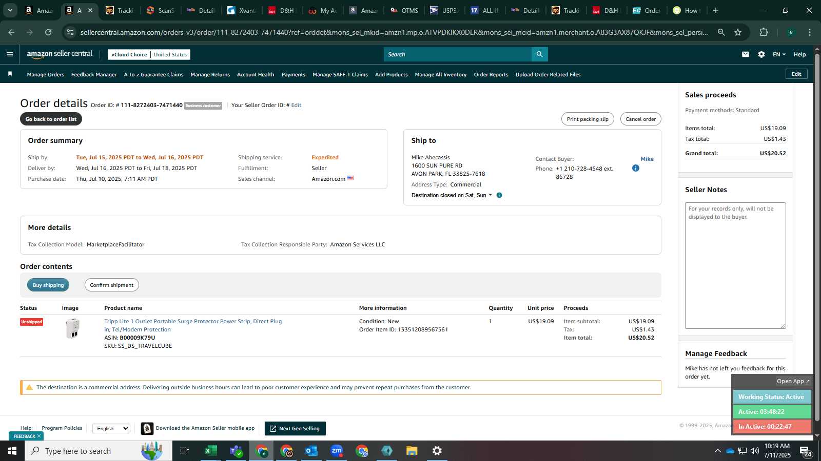This screenshot has width=821, height=461.
Task: Click the Chrome zoom magnifier icon
Action: (721, 32)
